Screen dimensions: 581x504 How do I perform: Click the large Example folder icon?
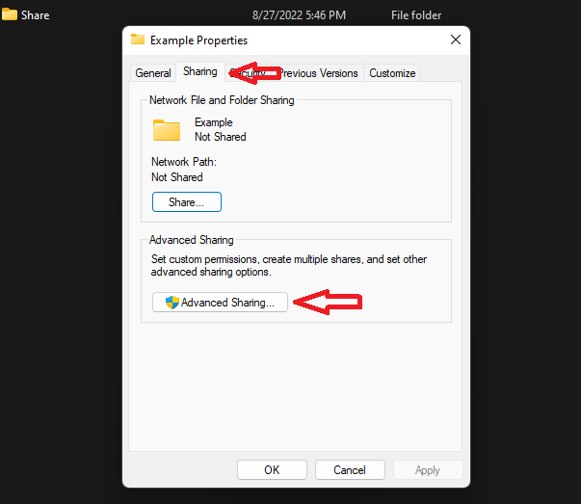pyautogui.click(x=167, y=130)
